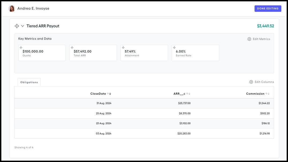Click move handle on Attainment card
288x162 pixels.
[x=123, y=47]
